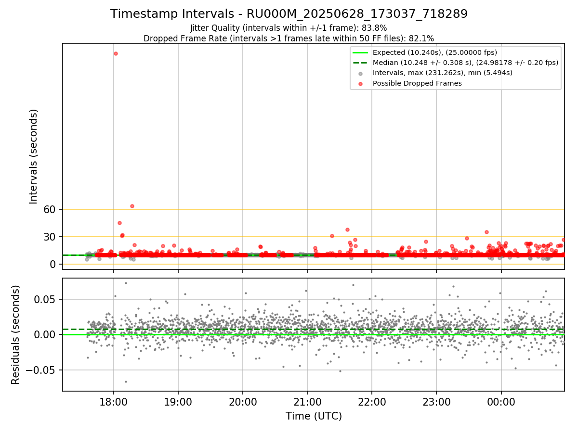Click the plot title 'Timestamp Intervals - RU000M_20250628_173037_718289'
Screen dimensions: 578x433
pos(289,14)
